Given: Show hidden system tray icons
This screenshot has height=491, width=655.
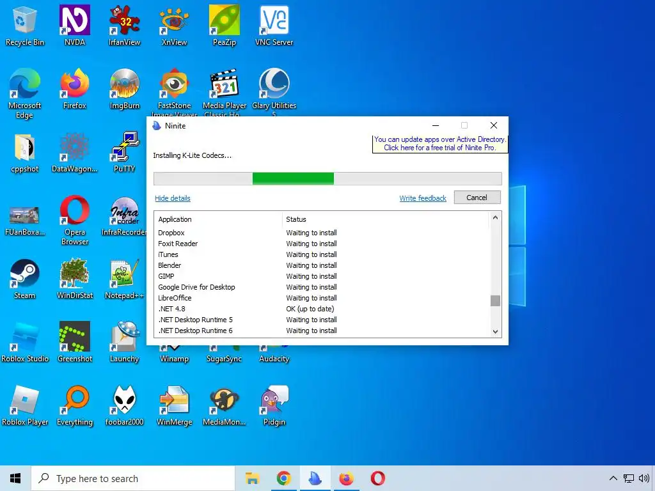Looking at the screenshot, I should click(613, 478).
